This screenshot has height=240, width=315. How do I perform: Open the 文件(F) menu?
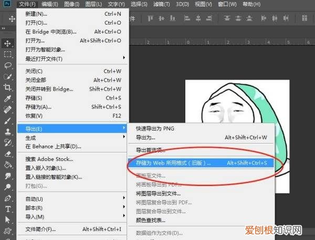tap(27, 4)
